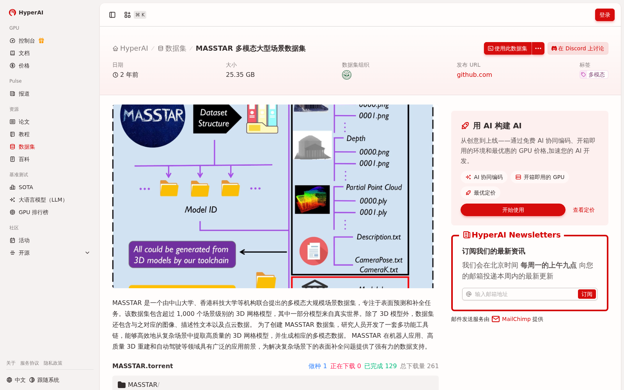Expand the 开源 submenu chevron

87,253
